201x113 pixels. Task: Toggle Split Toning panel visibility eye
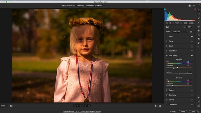192,56
